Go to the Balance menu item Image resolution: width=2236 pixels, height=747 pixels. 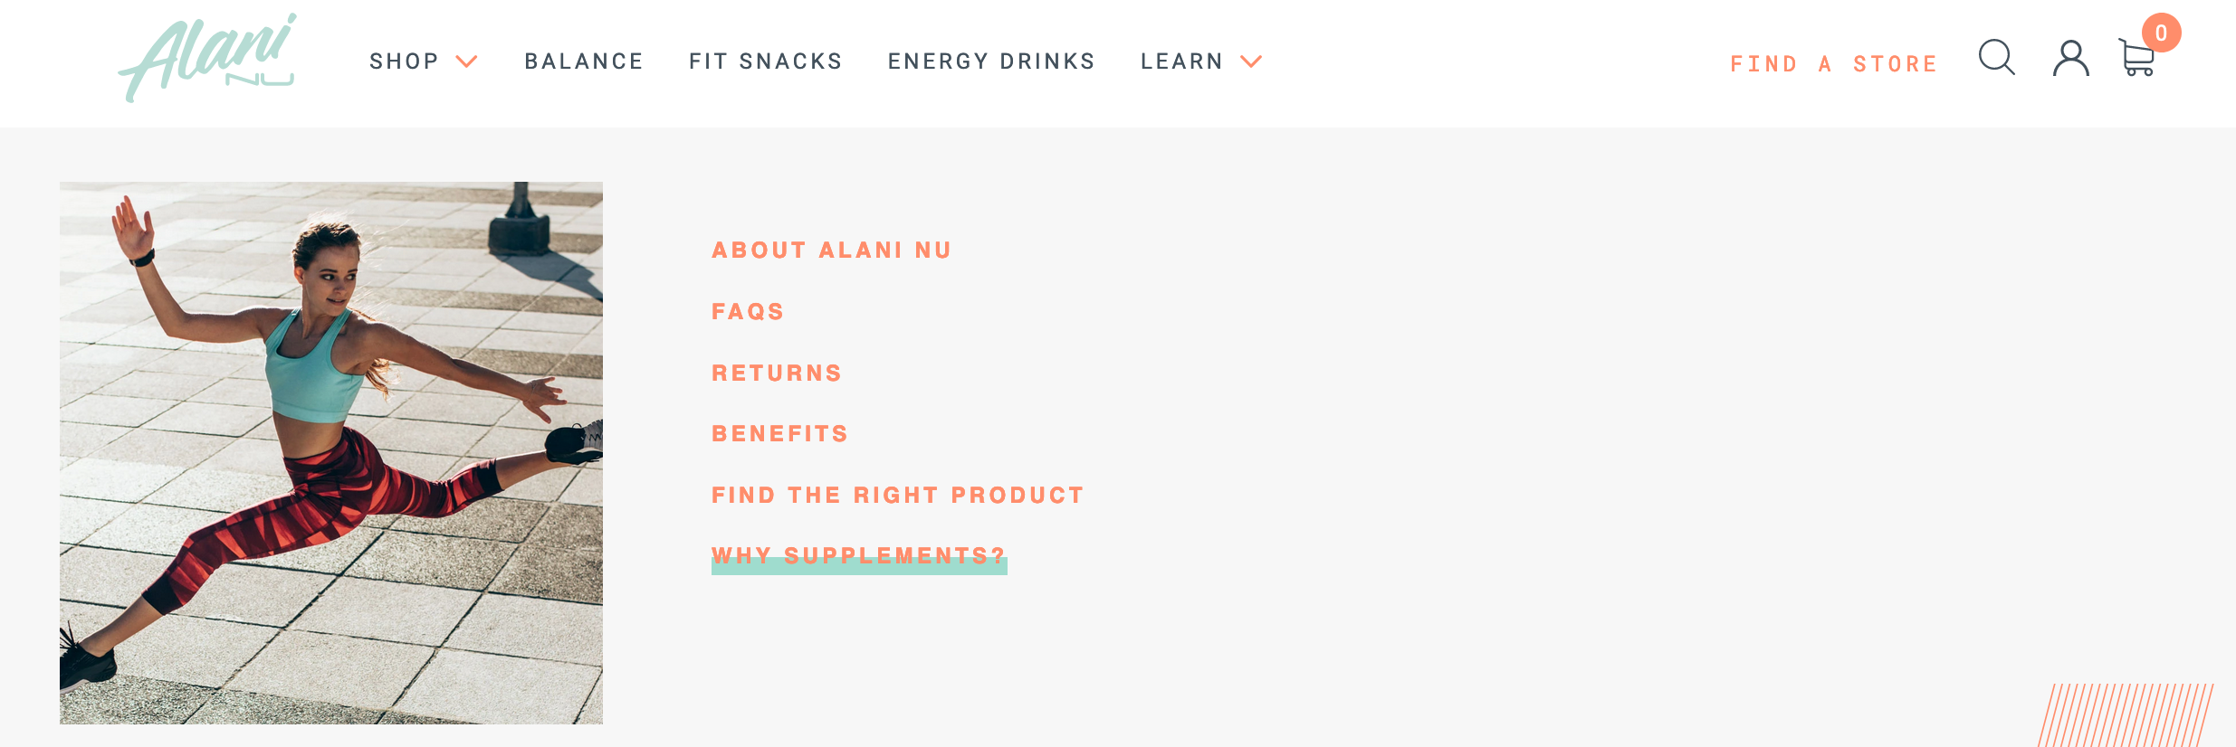(x=584, y=61)
